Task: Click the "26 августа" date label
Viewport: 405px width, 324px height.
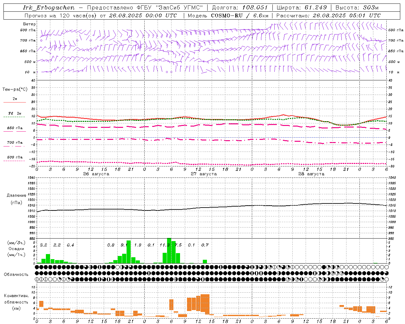Action: tap(96, 174)
